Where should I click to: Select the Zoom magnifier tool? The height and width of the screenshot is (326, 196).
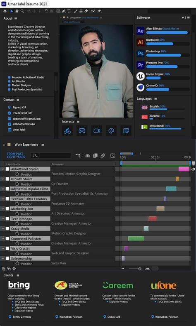coord(22,11)
